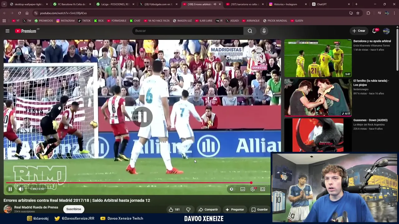Focus the Buscar search field

188,31
